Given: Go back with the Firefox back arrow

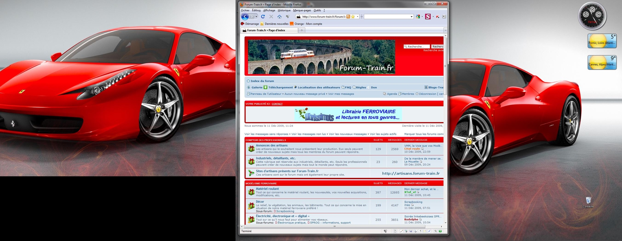Looking at the screenshot, I should pyautogui.click(x=245, y=17).
